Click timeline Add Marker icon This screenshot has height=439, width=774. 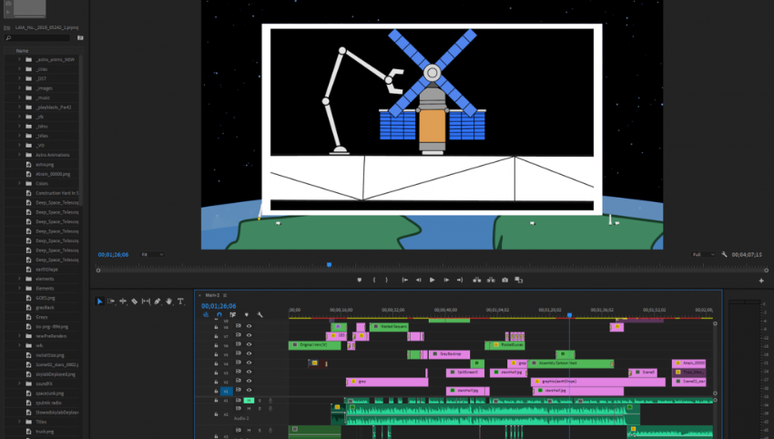[247, 314]
